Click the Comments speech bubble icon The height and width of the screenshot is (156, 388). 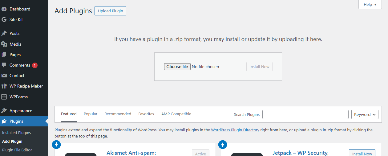coord(4,65)
